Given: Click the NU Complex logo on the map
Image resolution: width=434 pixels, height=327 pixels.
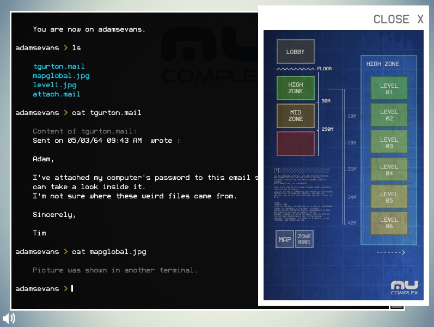Looking at the screenshot, I should pos(404,287).
